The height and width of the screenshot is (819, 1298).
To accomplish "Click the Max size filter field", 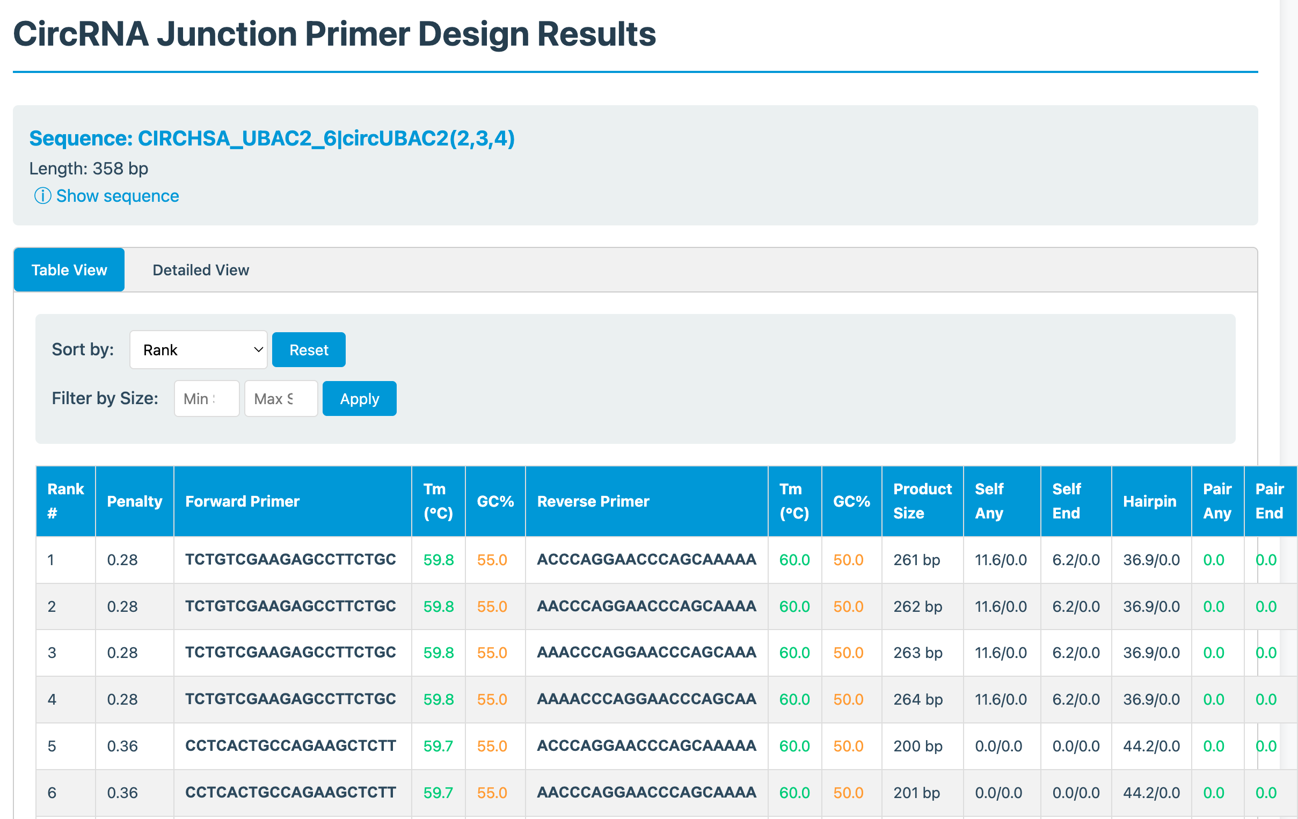I will pos(281,399).
